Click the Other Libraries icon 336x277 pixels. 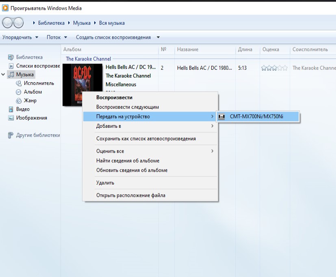tap(11, 135)
